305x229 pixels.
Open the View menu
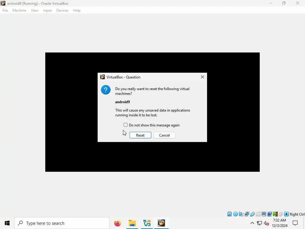tap(35, 10)
